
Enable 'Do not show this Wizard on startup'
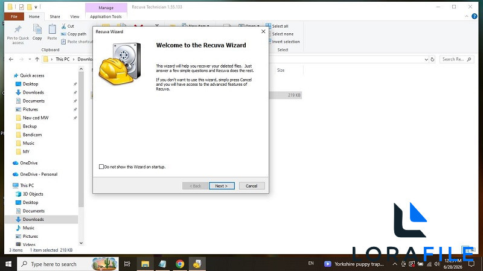pos(101,167)
